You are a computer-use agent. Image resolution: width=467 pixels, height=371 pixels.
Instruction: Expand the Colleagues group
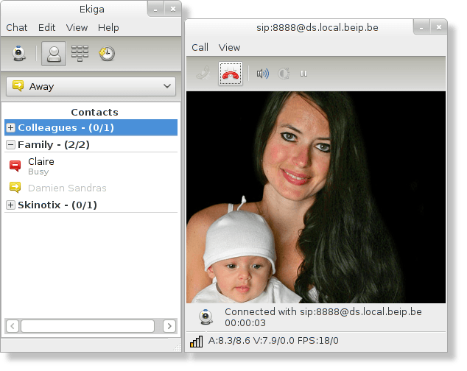point(10,128)
